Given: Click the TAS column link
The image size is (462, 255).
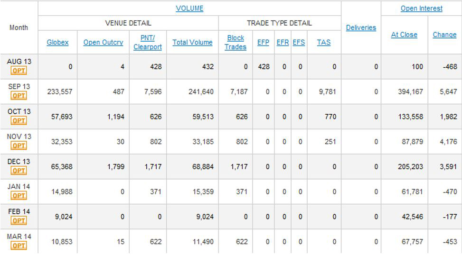Looking at the screenshot, I should [323, 42].
